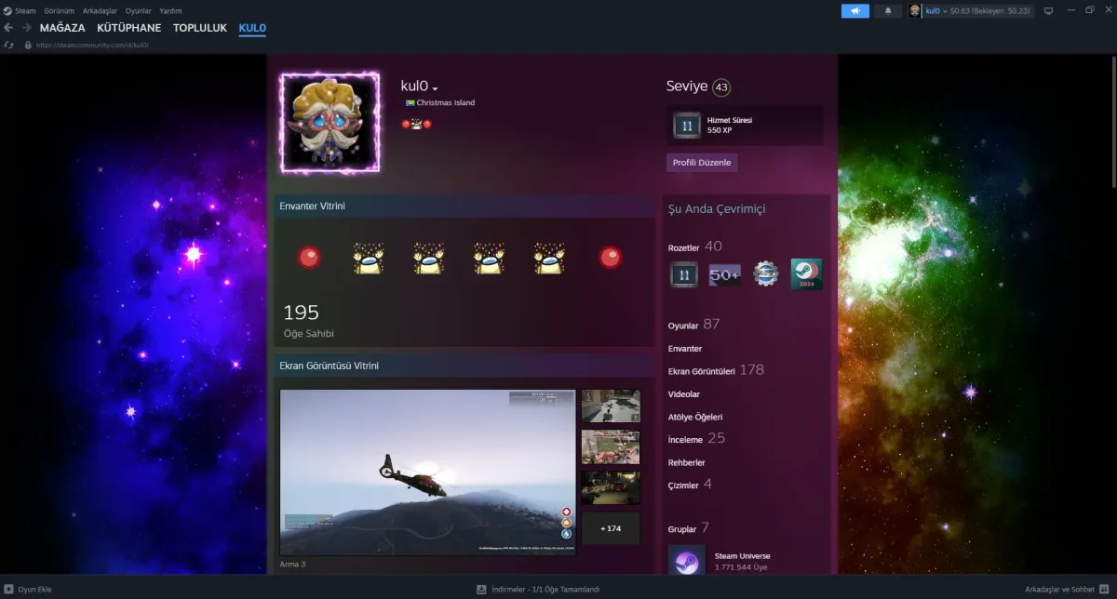Click the blue megaphone announcements button
The image size is (1117, 599).
(x=855, y=11)
